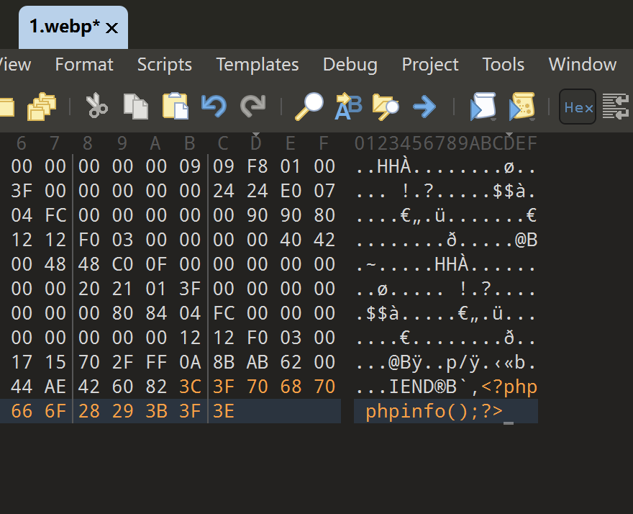Click the Run Template icon
The image size is (633, 514).
pyautogui.click(x=523, y=107)
